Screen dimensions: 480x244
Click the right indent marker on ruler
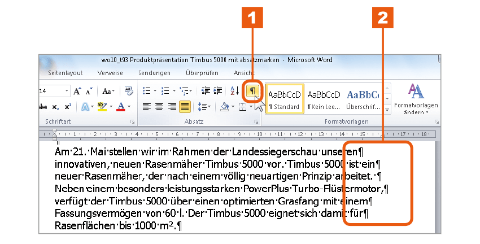[382, 136]
